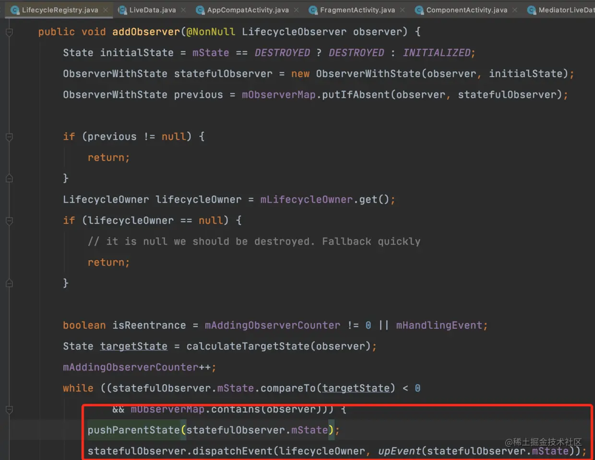Switch to the LifecycleRegistry.java tab
Screen dimensions: 595x460
click(59, 10)
